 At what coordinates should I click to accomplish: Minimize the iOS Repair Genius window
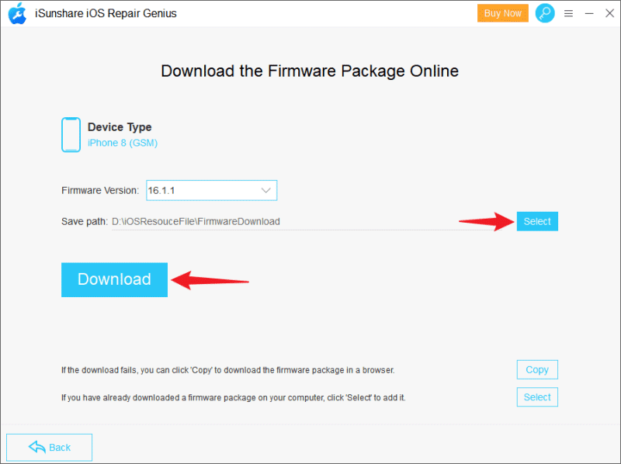coord(588,13)
